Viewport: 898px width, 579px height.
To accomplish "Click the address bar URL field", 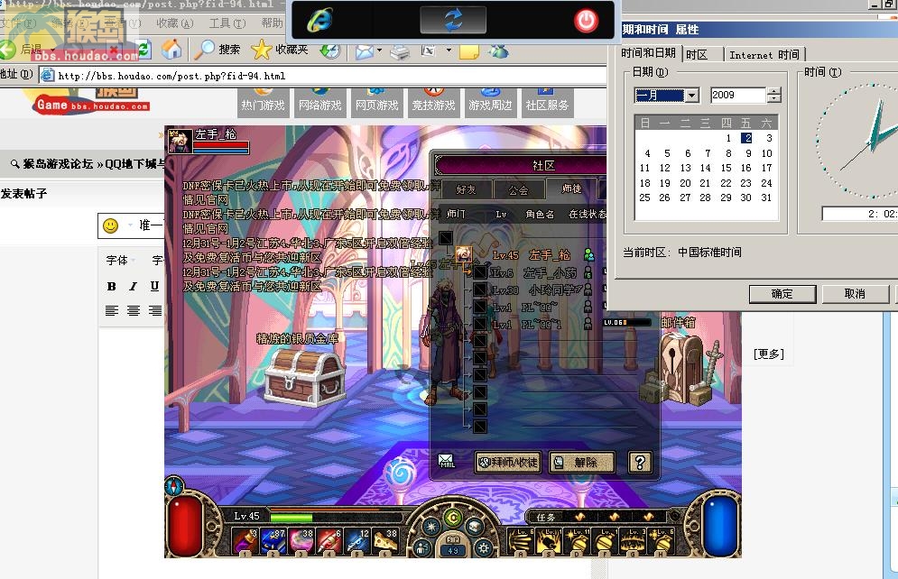I will 324,76.
